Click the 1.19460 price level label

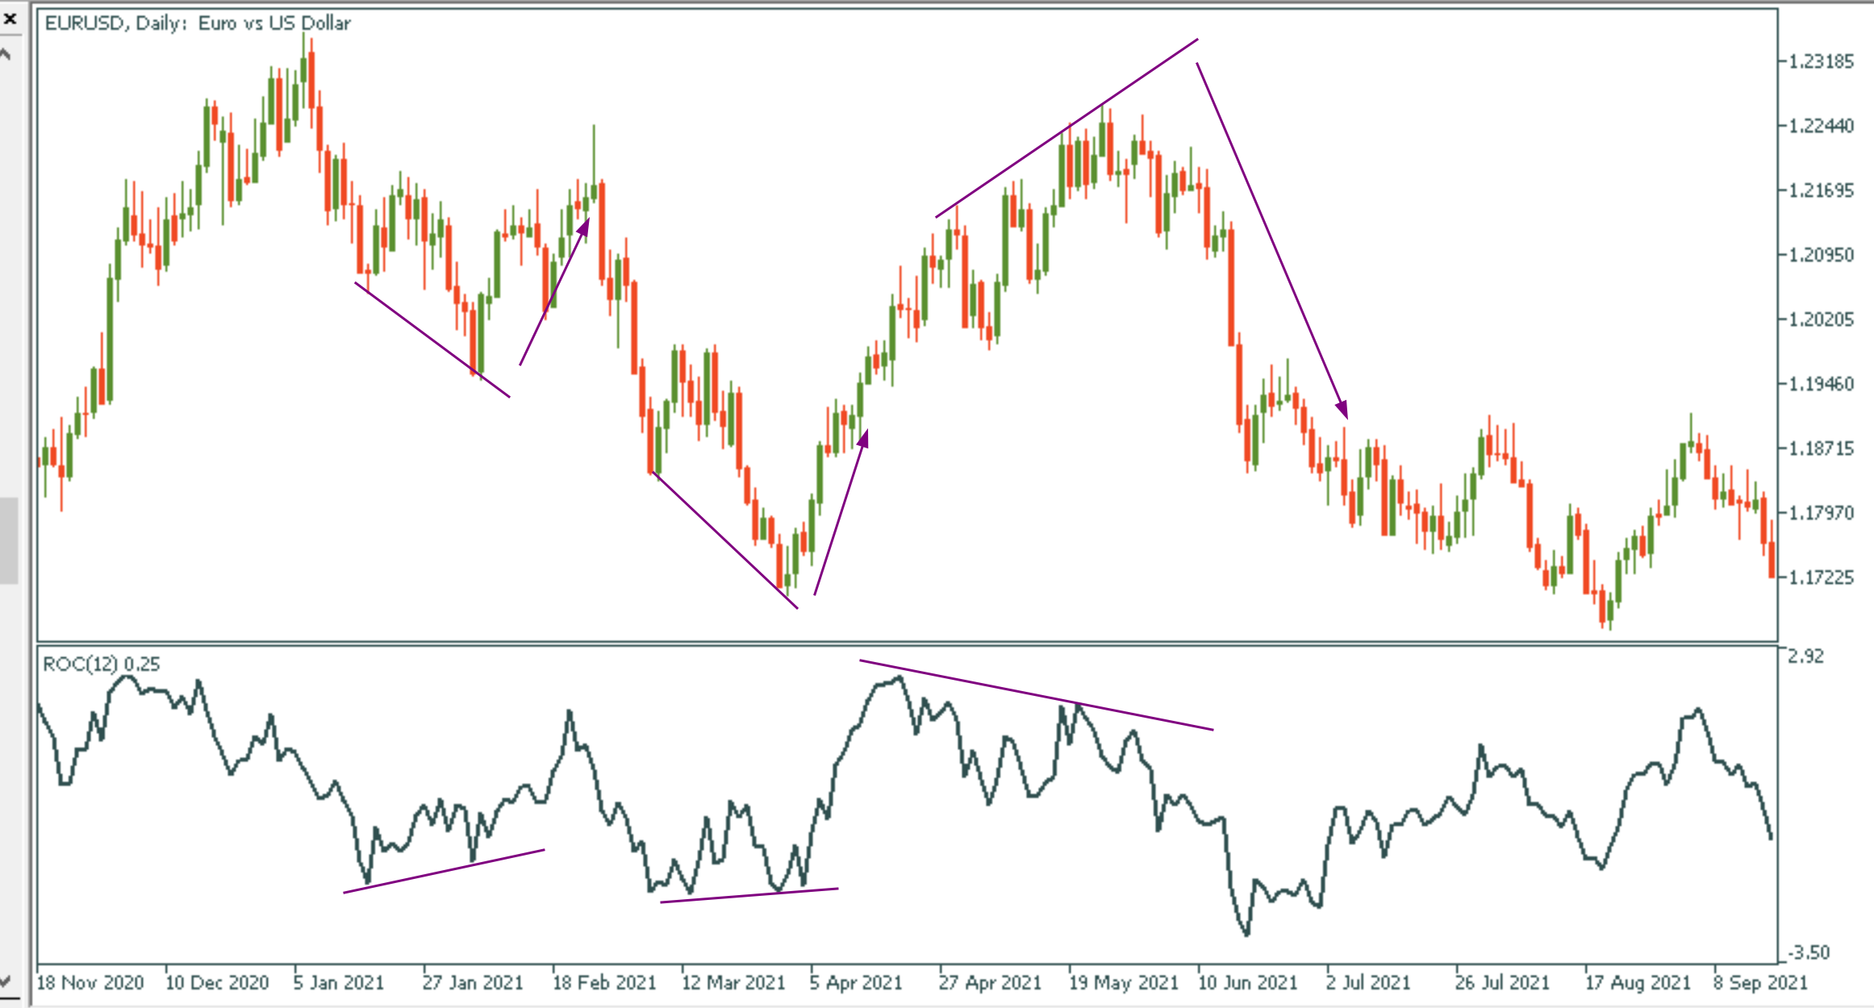pyautogui.click(x=1822, y=384)
